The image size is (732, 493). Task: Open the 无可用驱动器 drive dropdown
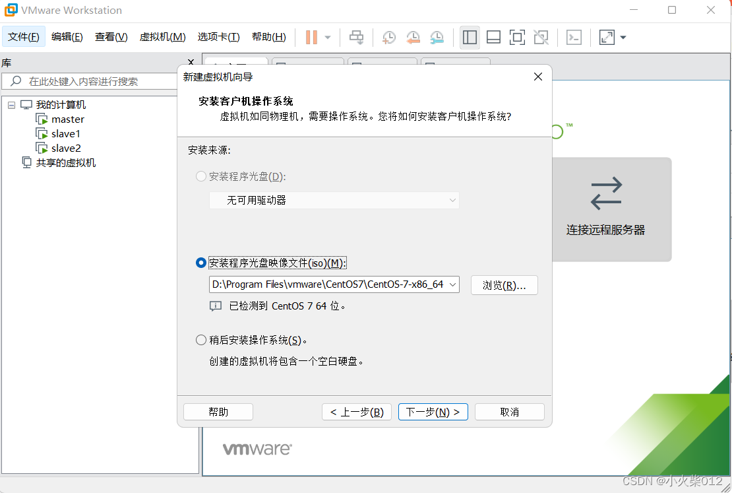coord(334,201)
